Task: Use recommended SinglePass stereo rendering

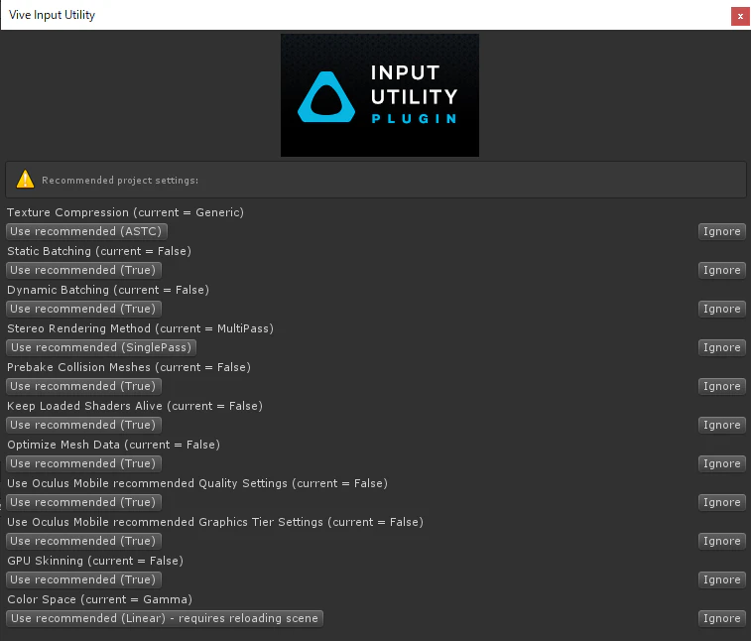Action: click(101, 348)
